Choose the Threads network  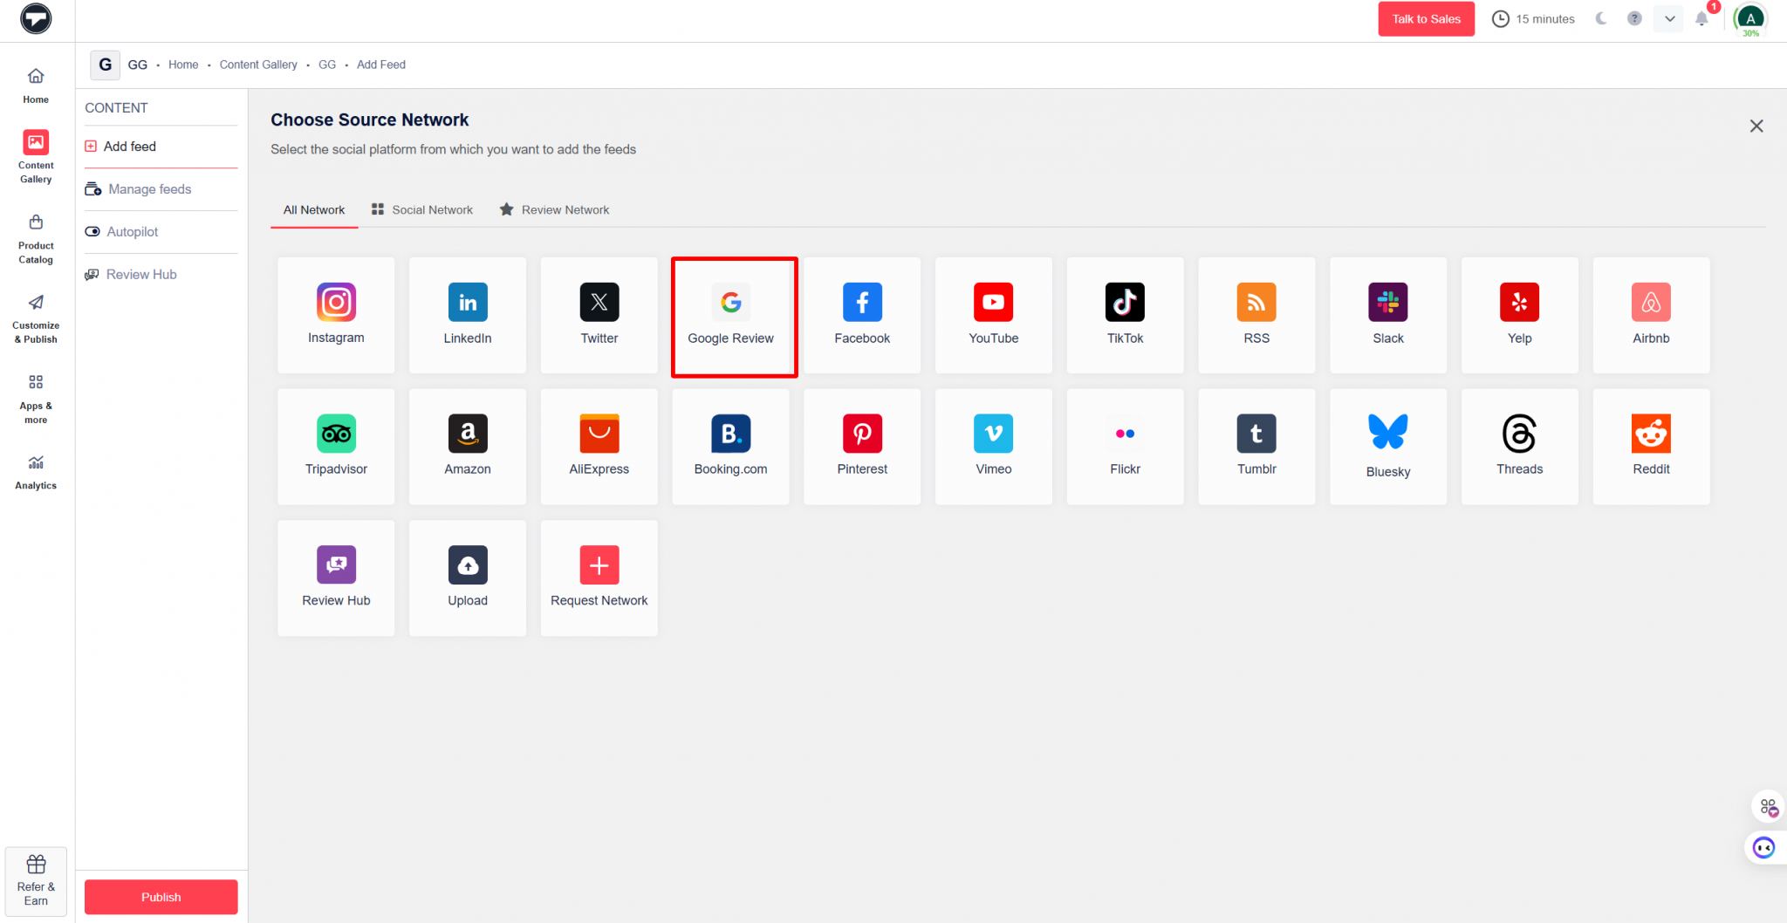(x=1518, y=446)
